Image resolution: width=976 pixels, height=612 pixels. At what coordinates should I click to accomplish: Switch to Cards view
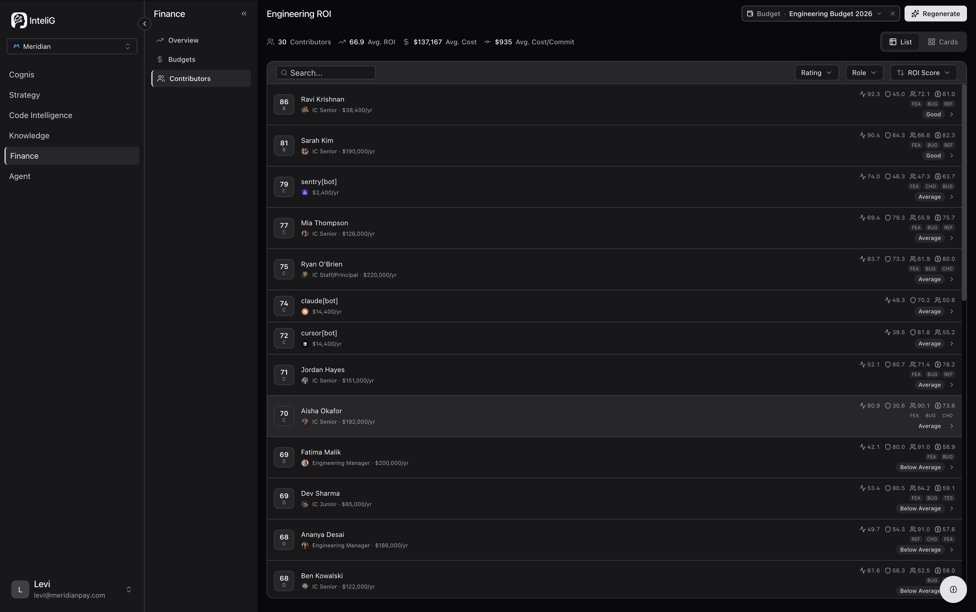pos(942,42)
